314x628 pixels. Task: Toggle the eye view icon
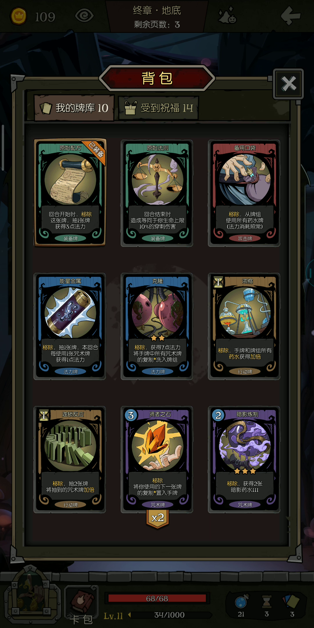[x=84, y=15]
